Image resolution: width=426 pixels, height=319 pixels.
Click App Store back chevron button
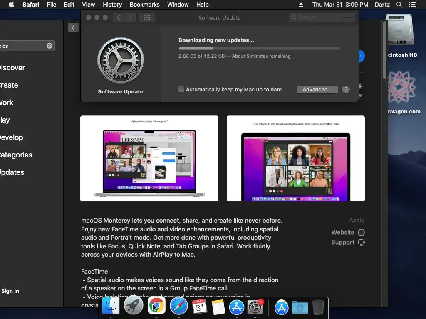[73, 28]
